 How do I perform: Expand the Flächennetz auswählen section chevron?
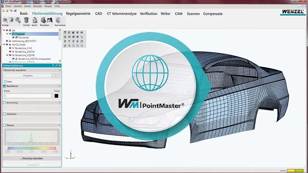click(59, 70)
